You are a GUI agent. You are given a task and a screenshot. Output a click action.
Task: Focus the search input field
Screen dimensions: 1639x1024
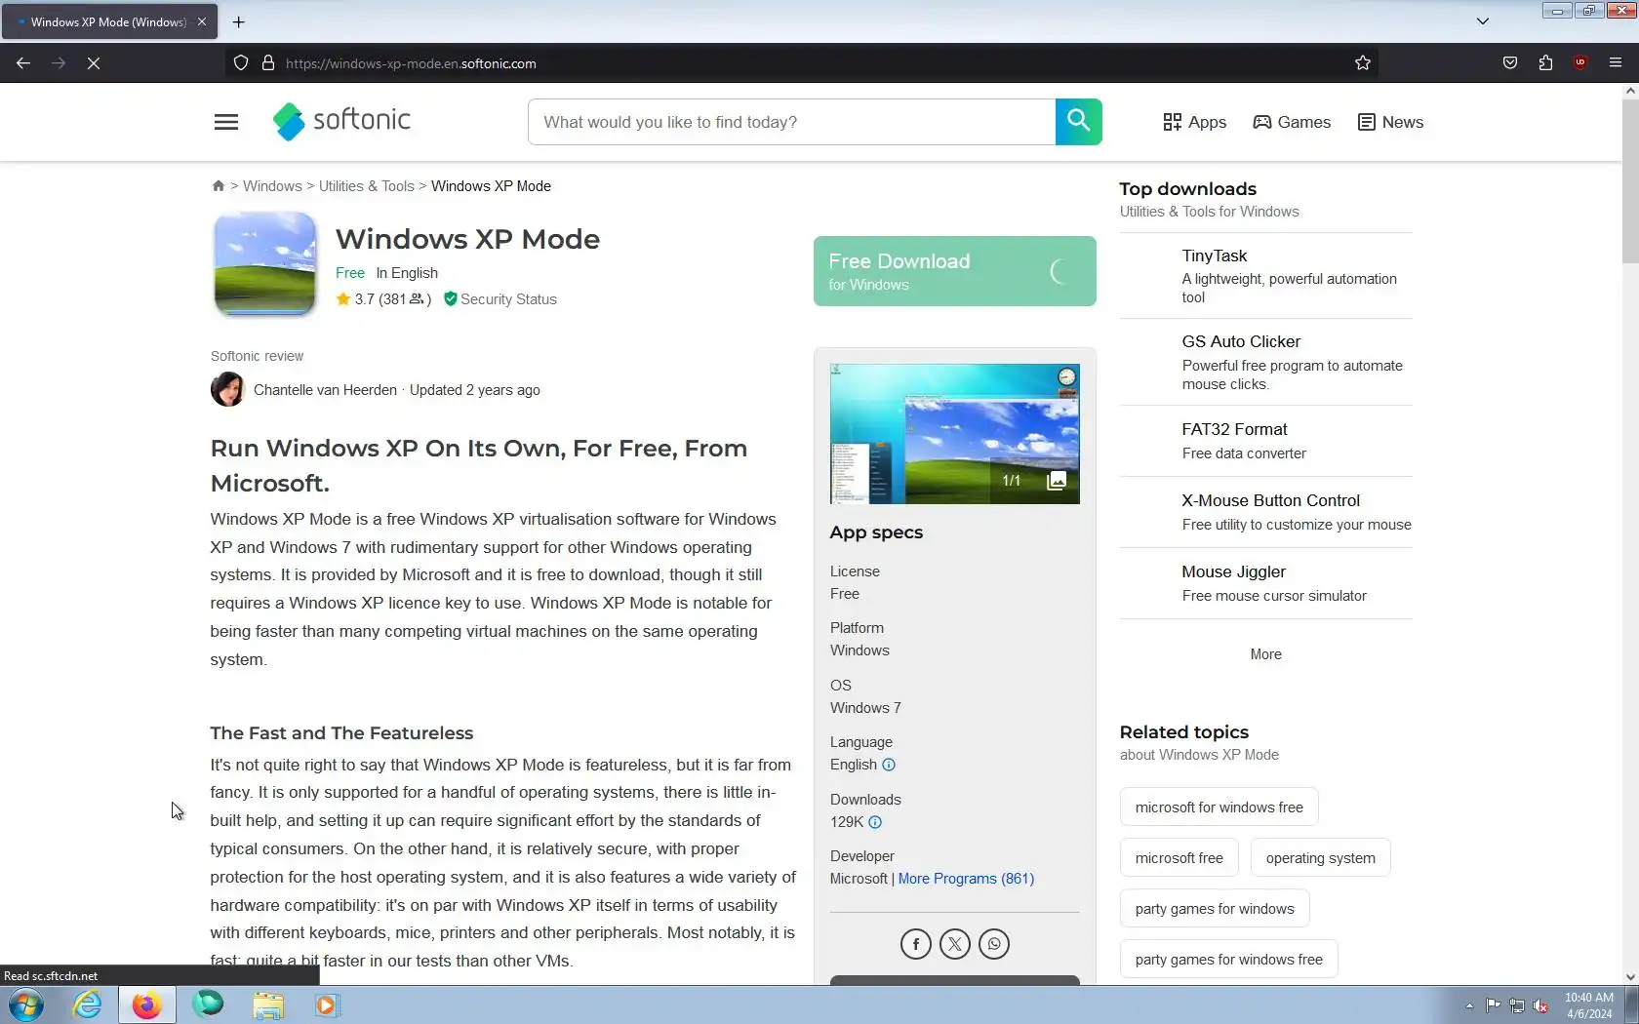coord(791,122)
